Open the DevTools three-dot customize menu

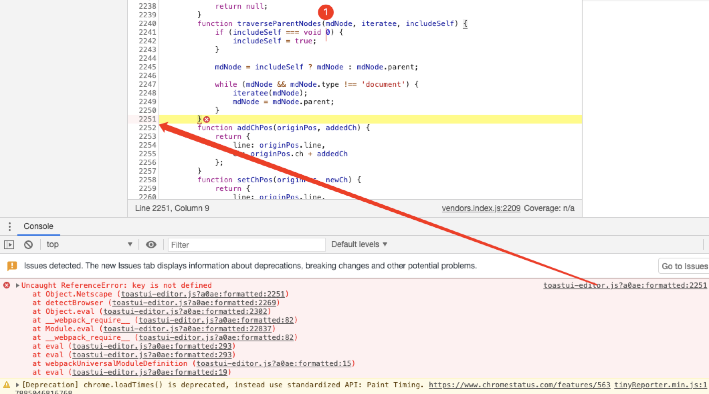point(9,226)
